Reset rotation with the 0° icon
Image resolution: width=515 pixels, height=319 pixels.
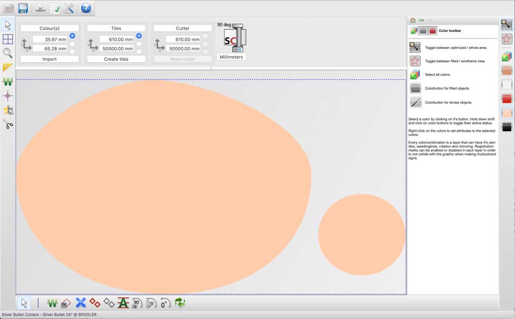[165, 303]
